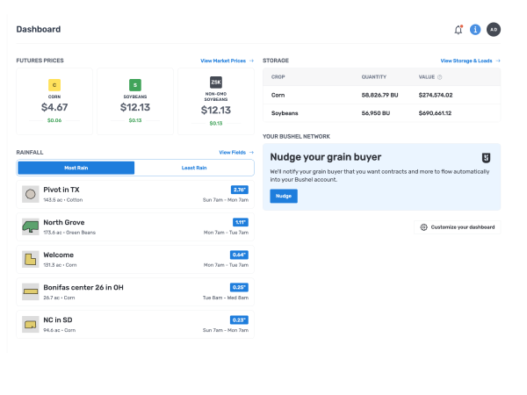Click the blue info icon
Viewport: 527px width, 395px height.
click(x=475, y=30)
